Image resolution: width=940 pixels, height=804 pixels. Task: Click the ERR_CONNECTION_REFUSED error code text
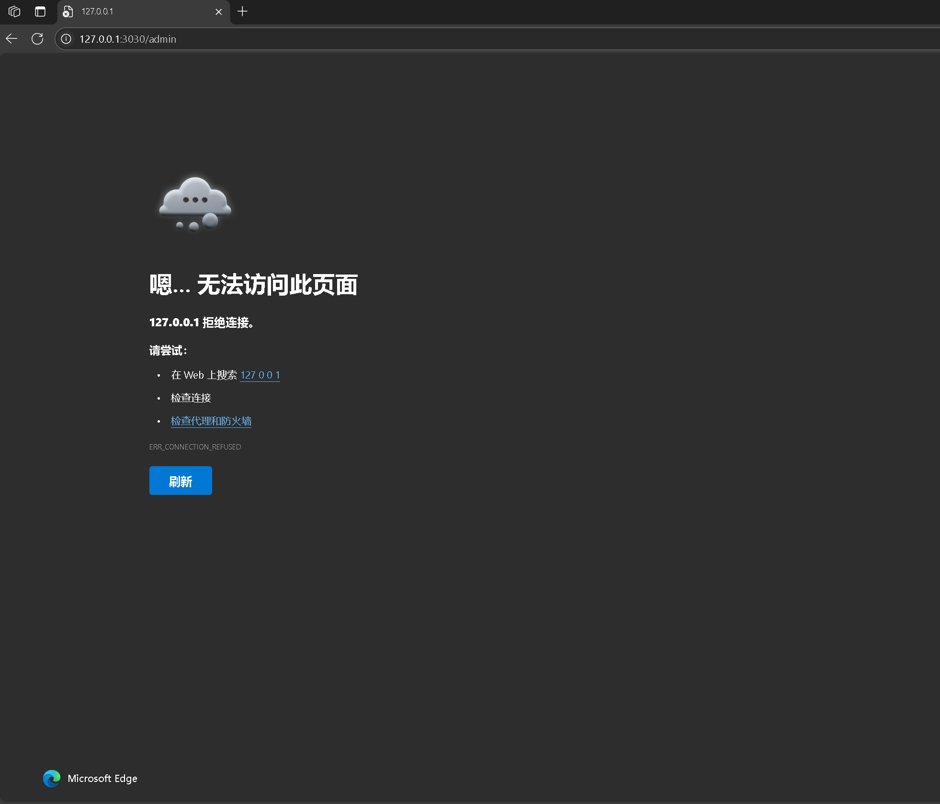coord(195,446)
